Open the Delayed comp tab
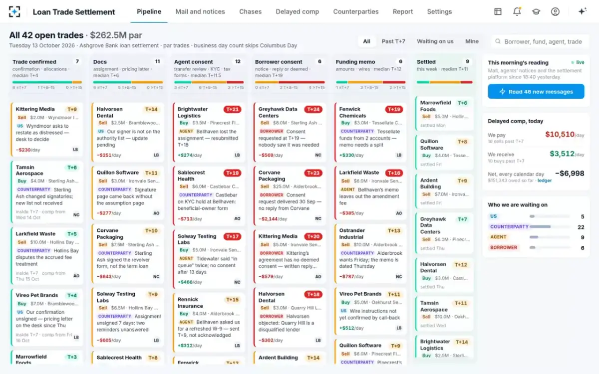This screenshot has height=374, width=599. coord(298,11)
